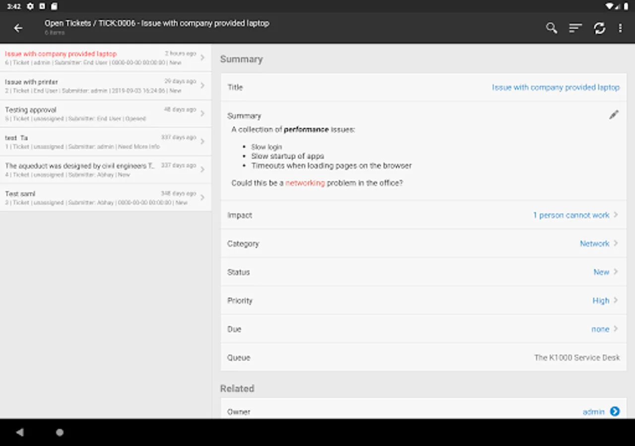Image resolution: width=635 pixels, height=446 pixels.
Task: Click '1 person cannot work' value
Action: pyautogui.click(x=571, y=215)
